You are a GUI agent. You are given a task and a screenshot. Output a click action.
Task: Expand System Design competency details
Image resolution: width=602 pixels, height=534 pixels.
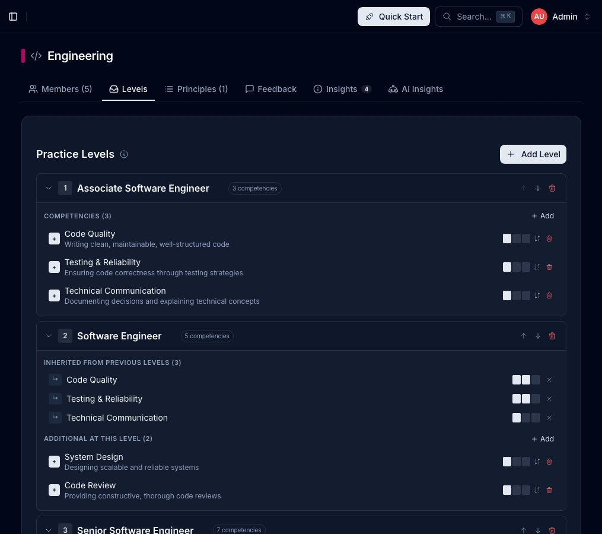[54, 462]
